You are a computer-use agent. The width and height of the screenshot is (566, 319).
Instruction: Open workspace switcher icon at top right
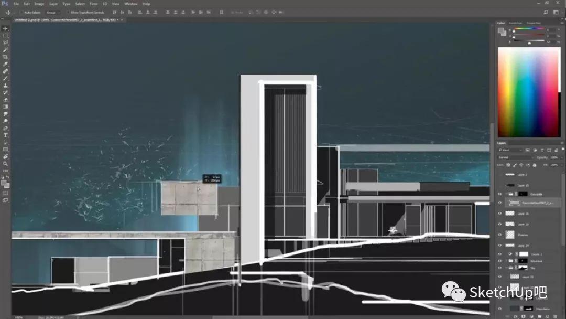tap(556, 12)
